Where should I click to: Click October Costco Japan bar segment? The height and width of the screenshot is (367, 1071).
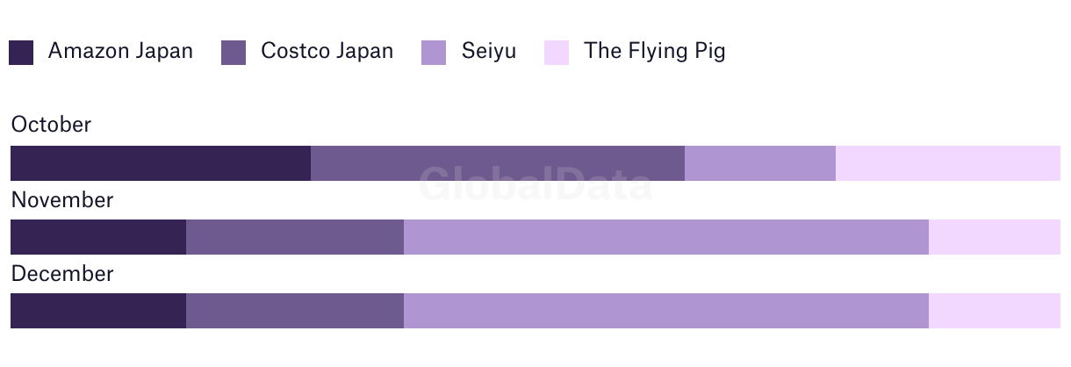(498, 163)
